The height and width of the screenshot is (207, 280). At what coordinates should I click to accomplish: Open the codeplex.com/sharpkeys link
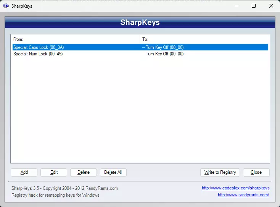236,188
